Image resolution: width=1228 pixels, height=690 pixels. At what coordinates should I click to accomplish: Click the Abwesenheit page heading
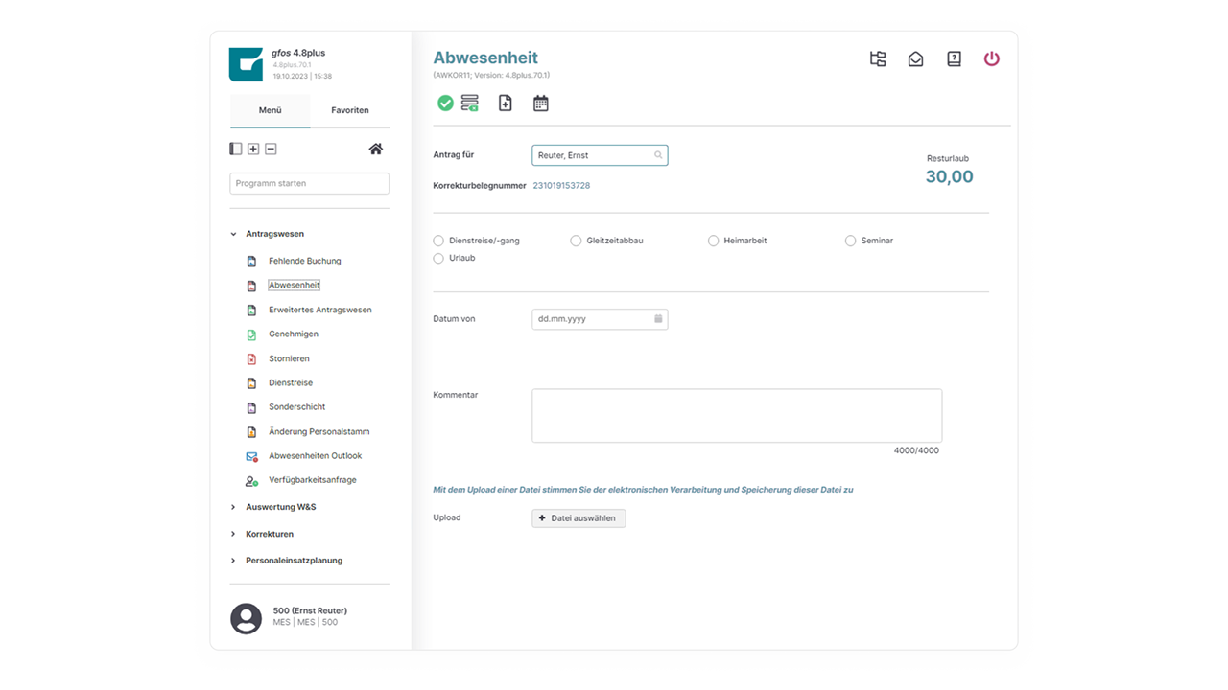[x=485, y=57]
